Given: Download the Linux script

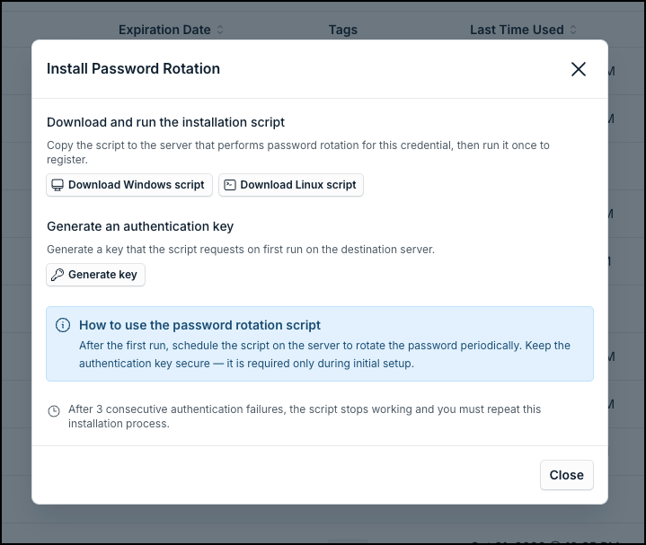Looking at the screenshot, I should point(291,185).
